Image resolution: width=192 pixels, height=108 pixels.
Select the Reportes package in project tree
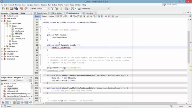(x=15, y=44)
